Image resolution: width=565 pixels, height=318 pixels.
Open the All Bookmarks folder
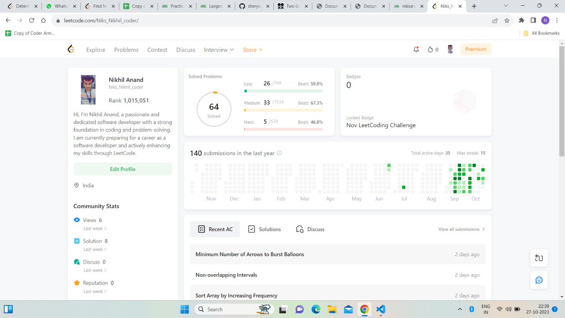(x=541, y=33)
